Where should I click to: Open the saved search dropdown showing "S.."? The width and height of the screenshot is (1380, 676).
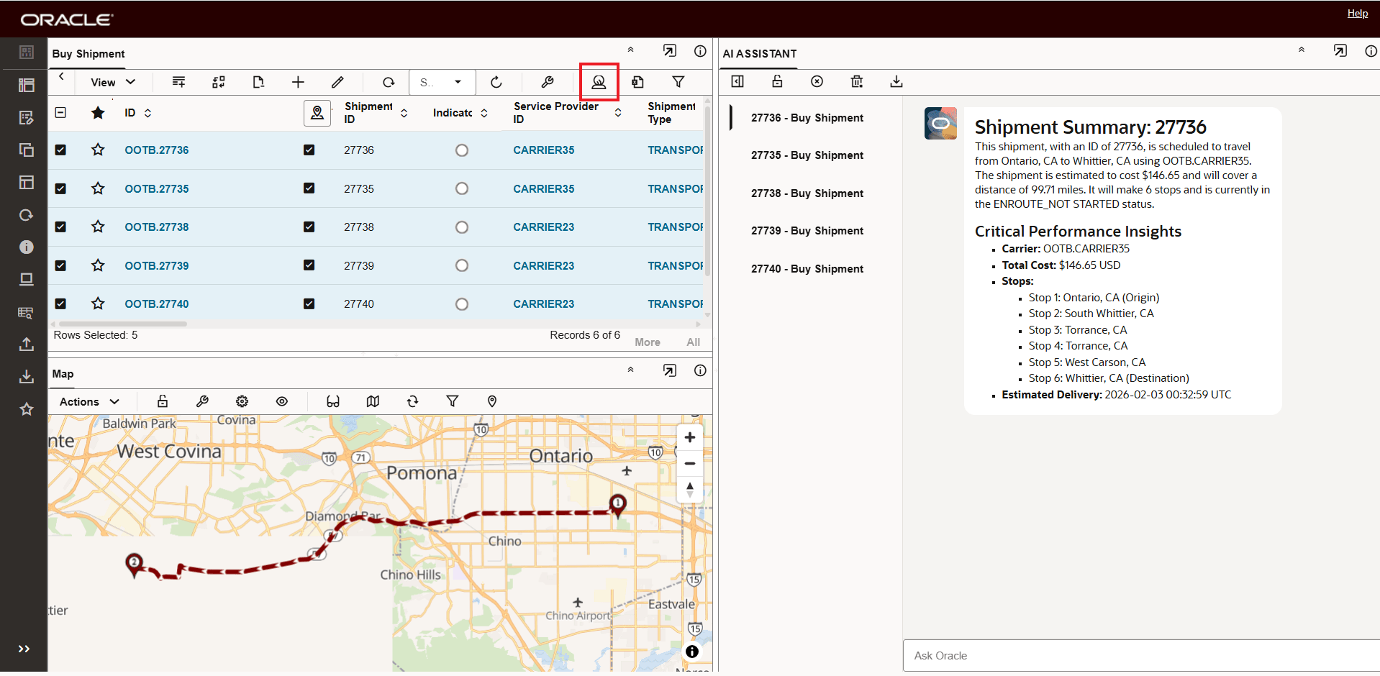(442, 82)
